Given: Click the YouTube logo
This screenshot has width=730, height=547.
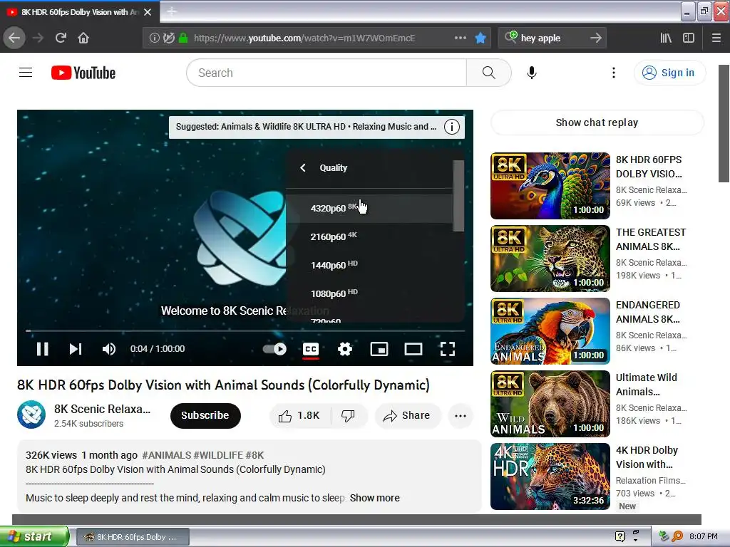Looking at the screenshot, I should (83, 73).
